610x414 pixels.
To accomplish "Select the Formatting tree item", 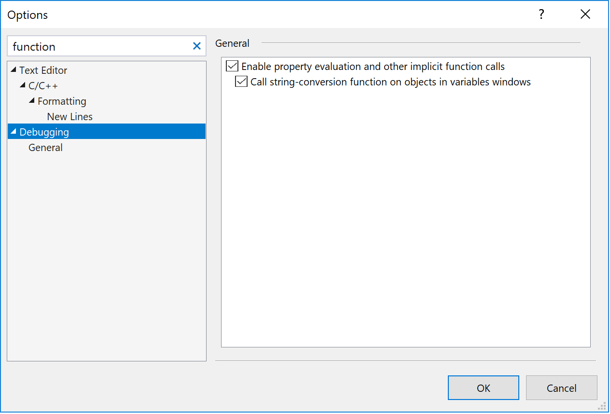I will tap(62, 101).
